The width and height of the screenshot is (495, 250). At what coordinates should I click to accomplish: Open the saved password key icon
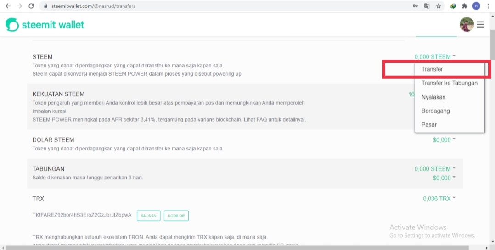click(x=415, y=6)
